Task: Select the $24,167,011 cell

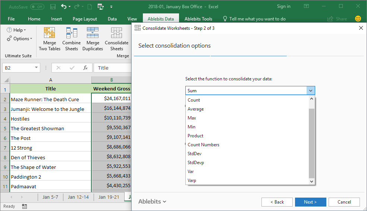Action: pos(112,98)
